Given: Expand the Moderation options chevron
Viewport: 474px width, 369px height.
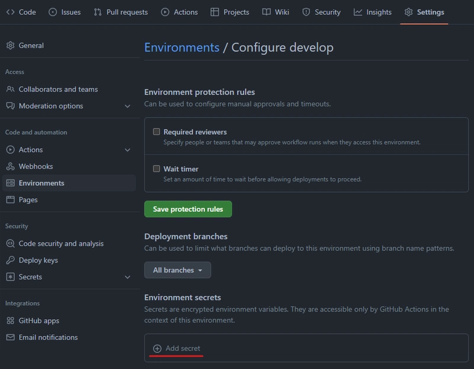Looking at the screenshot, I should click(127, 106).
